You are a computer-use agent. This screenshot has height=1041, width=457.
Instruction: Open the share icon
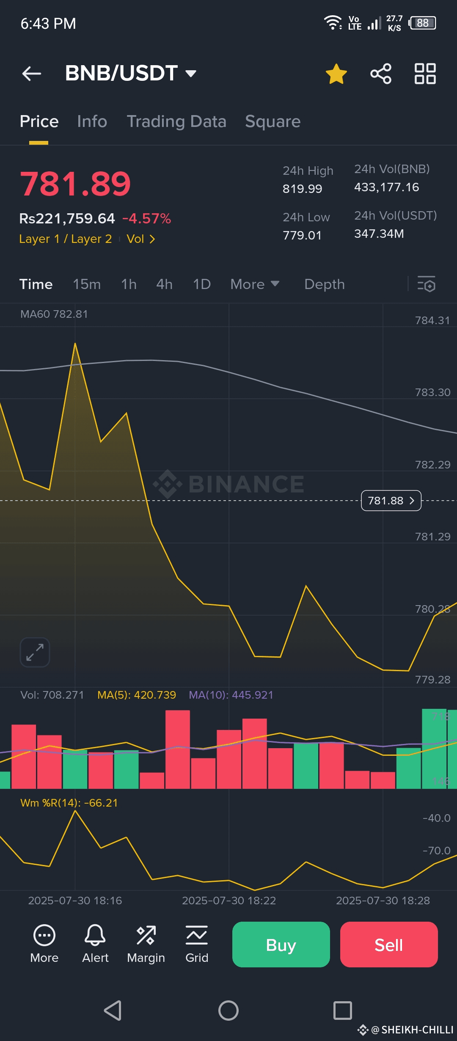coord(381,74)
